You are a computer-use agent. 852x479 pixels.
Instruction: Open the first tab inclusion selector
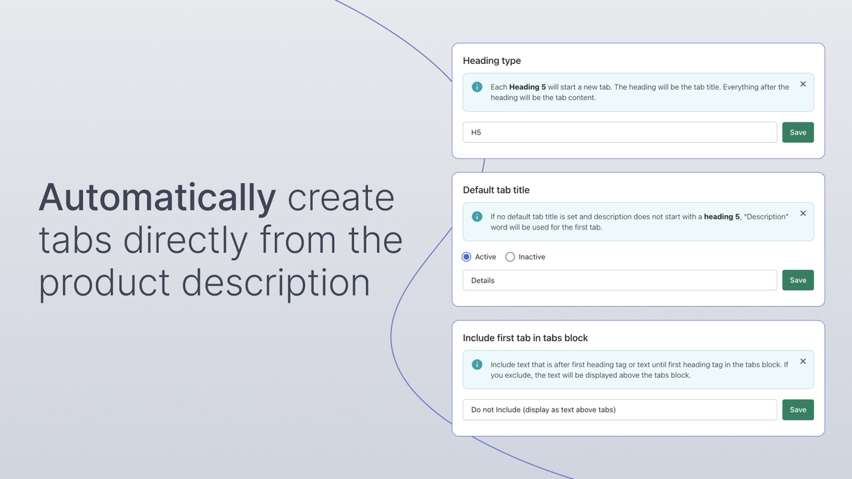pyautogui.click(x=619, y=409)
